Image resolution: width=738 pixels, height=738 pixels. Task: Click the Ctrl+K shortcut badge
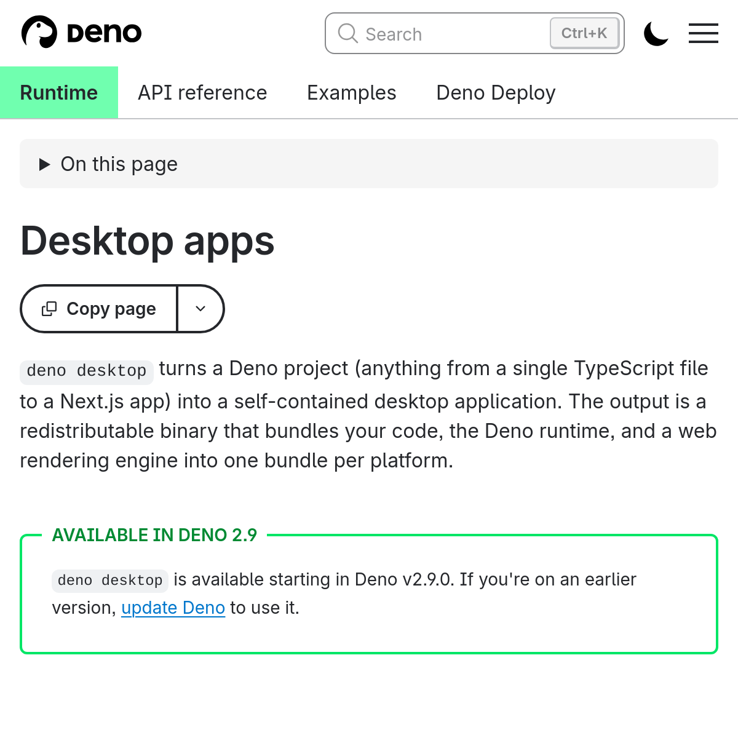pyautogui.click(x=584, y=33)
